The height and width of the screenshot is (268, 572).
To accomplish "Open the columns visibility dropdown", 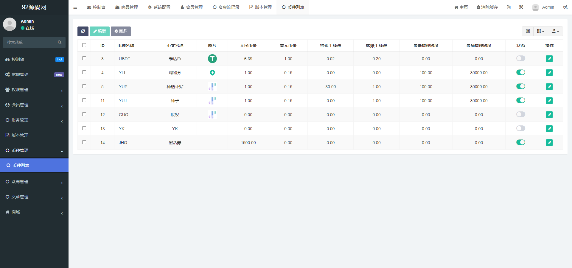I will coord(540,31).
